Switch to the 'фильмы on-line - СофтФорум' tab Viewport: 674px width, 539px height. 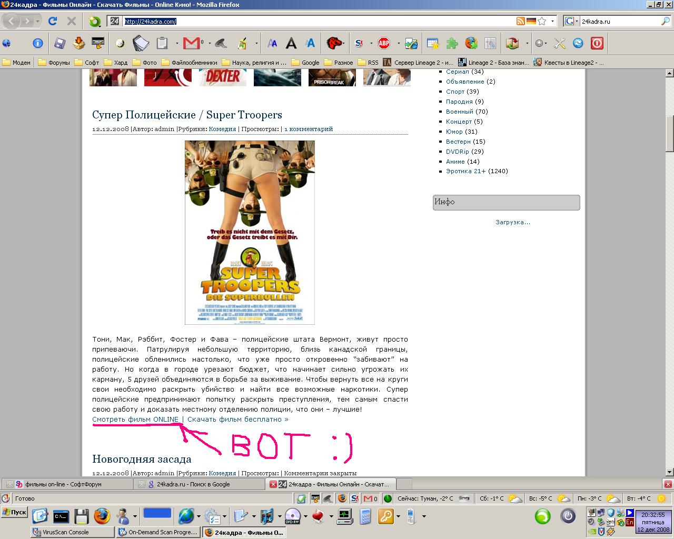click(x=67, y=484)
